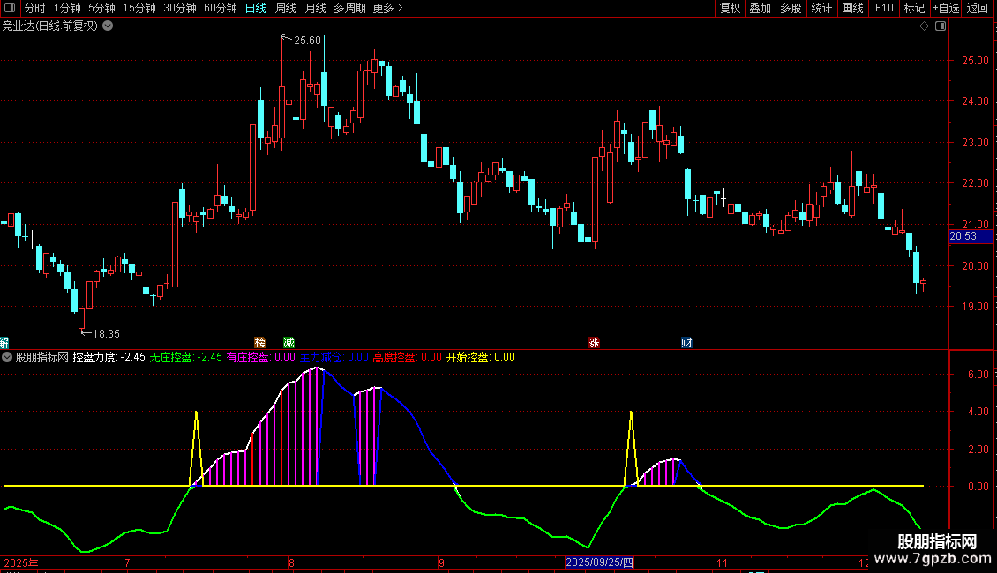
Task: Click the 复权 button
Action: [x=730, y=9]
